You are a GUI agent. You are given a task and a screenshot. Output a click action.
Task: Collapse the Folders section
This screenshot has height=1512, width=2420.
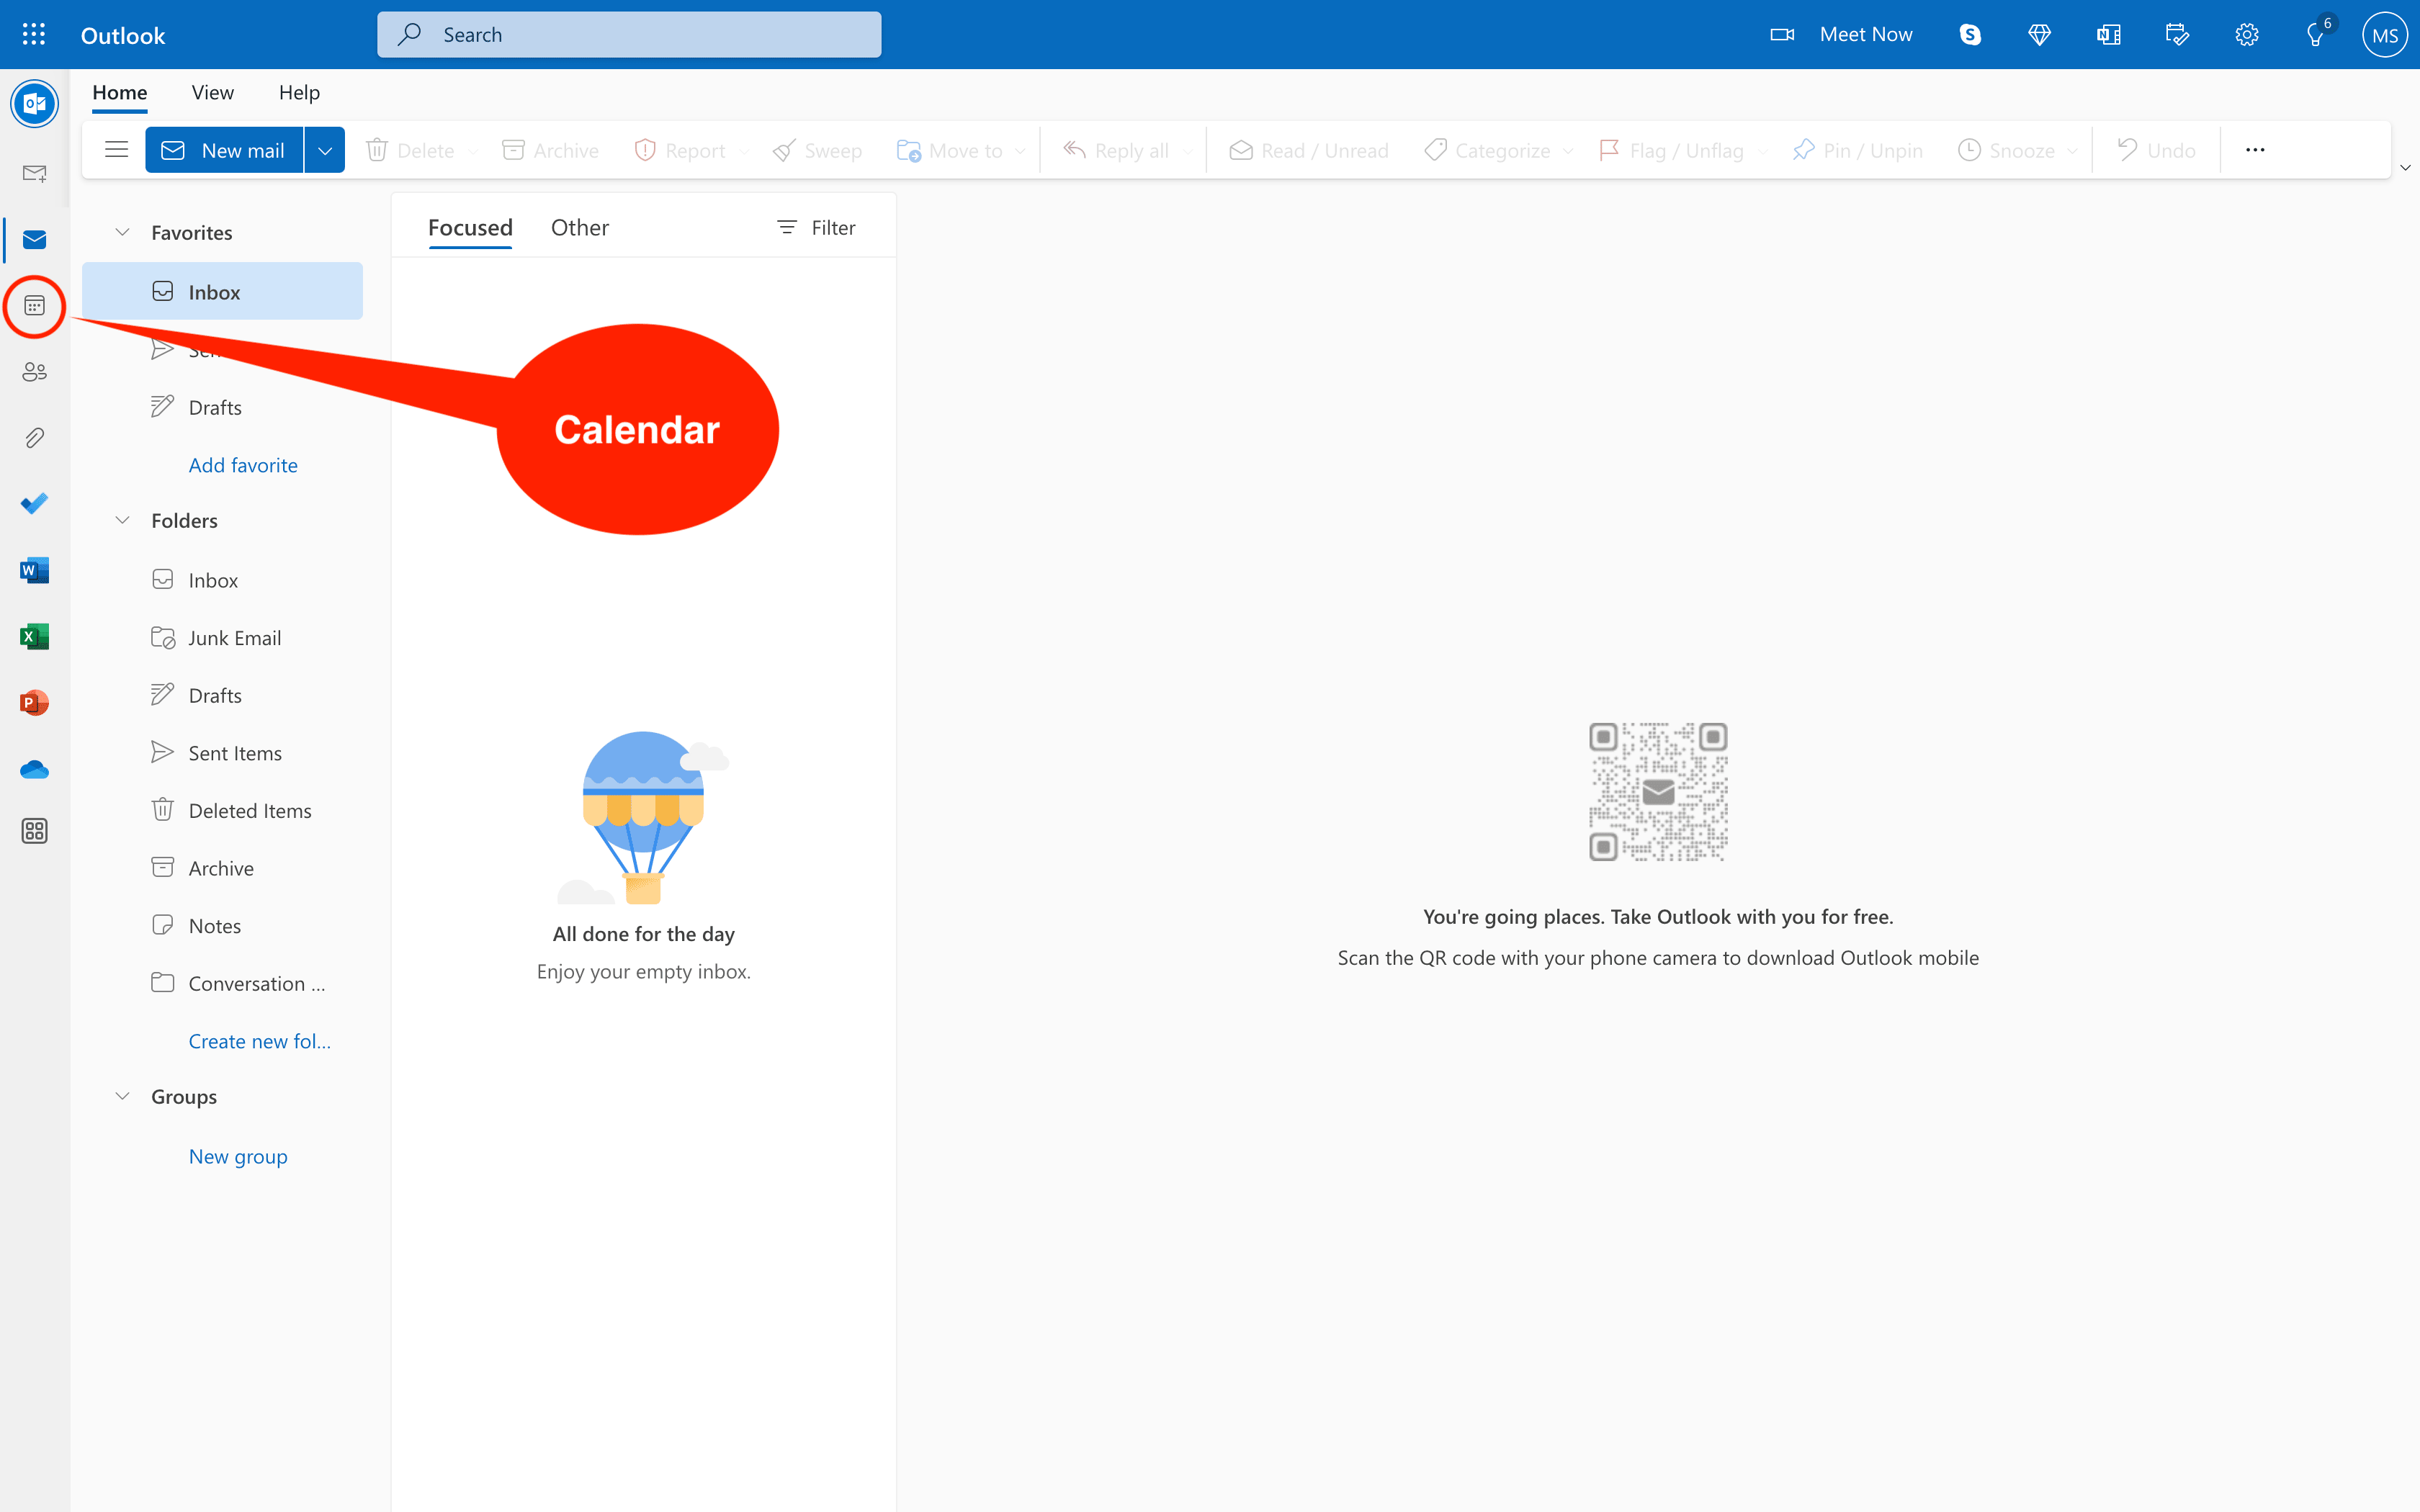click(122, 520)
